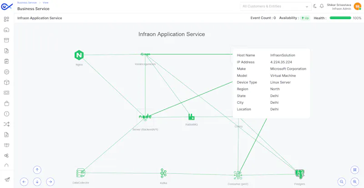364x188 pixels.
Task: Click the Business Service breadcrumb link
Action: coord(27,3)
